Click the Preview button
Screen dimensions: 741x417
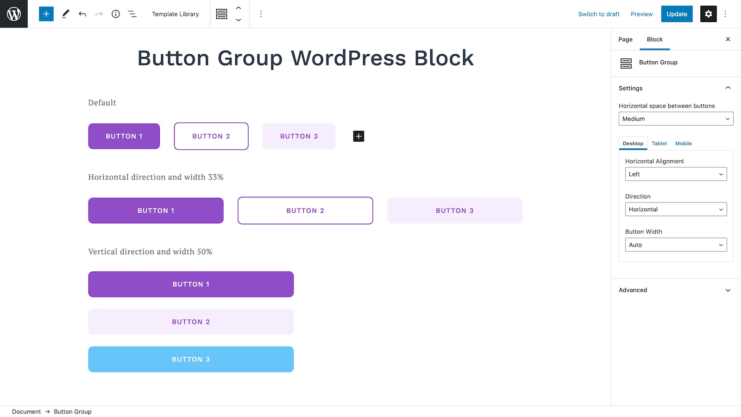(x=641, y=14)
